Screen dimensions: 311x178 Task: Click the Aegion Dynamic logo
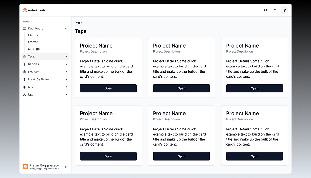click(25, 10)
